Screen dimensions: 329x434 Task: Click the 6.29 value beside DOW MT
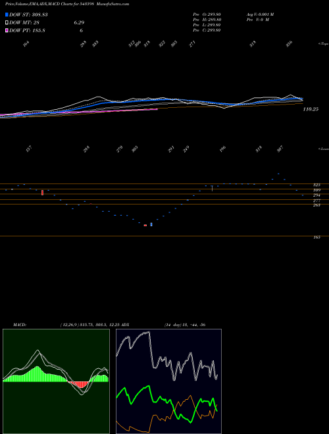click(x=79, y=23)
